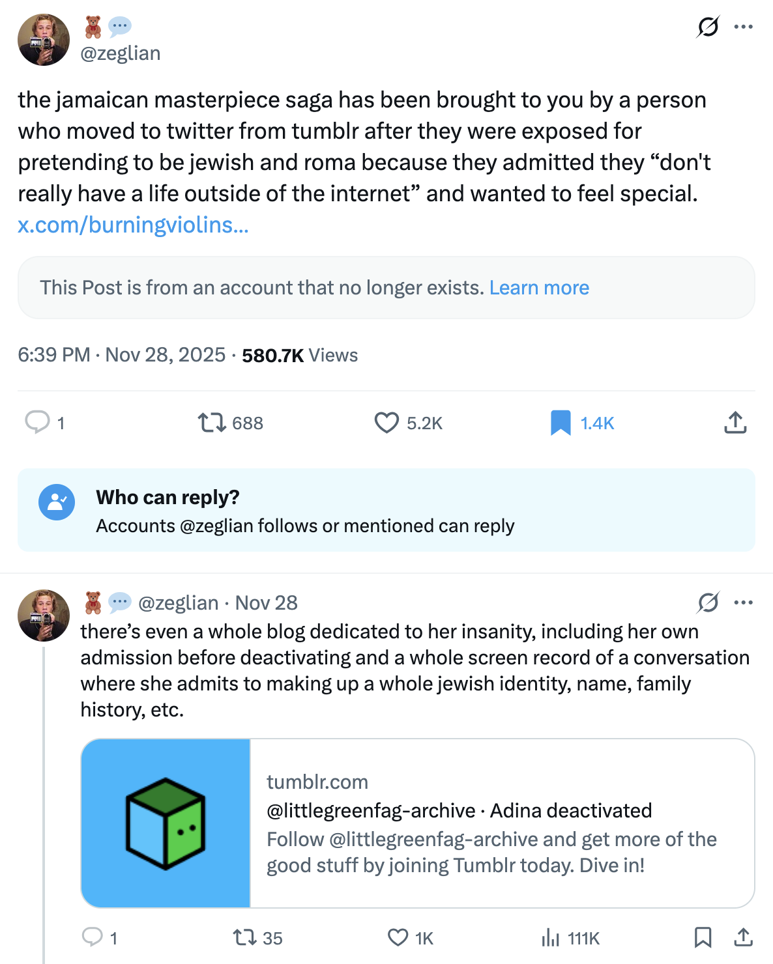Viewport: 773px width, 964px height.
Task: Open the x.com/burningviolins link
Action: [133, 225]
